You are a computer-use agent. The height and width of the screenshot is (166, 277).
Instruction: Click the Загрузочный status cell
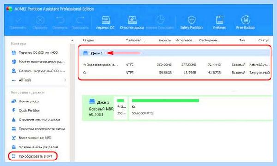(259, 73)
